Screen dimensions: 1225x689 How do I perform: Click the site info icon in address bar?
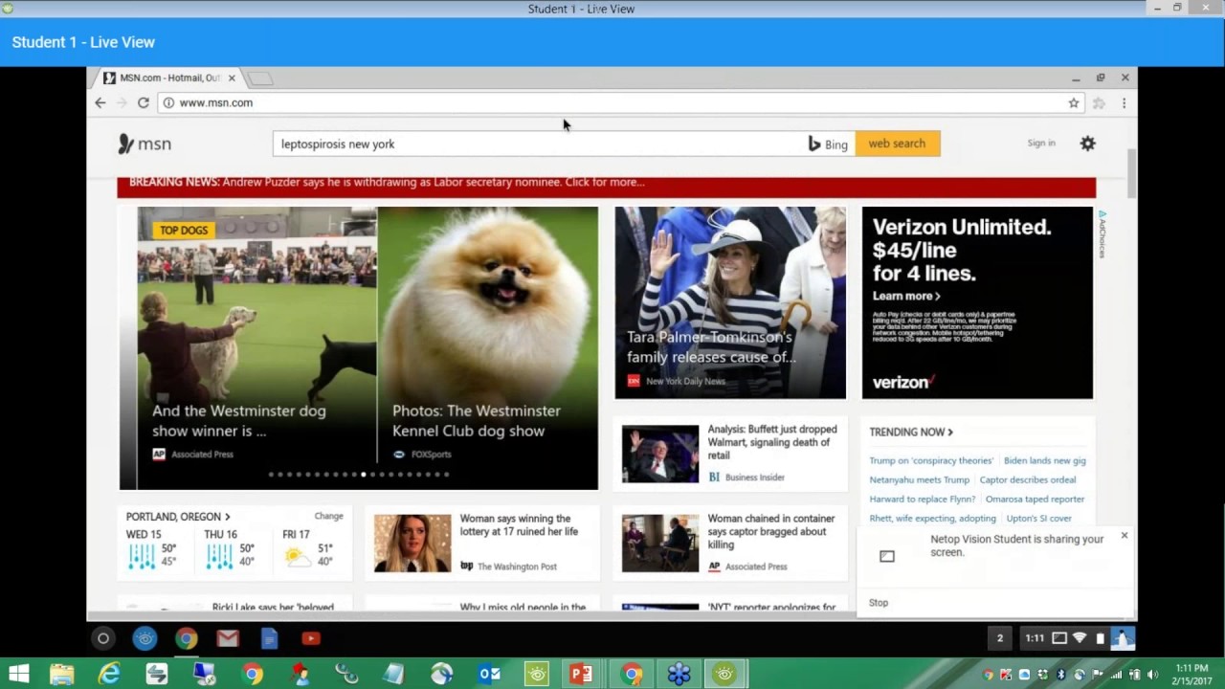[x=168, y=102]
